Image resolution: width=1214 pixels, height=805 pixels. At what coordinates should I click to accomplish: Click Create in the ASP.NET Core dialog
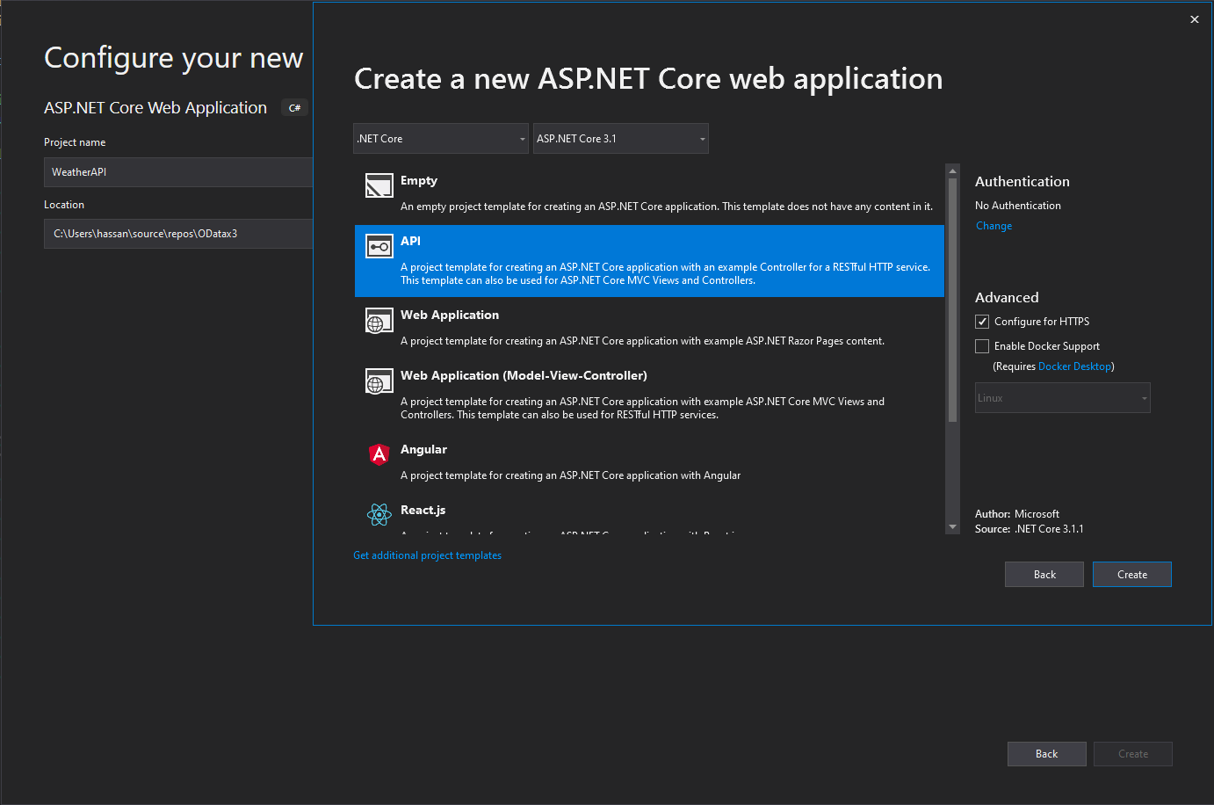point(1132,575)
